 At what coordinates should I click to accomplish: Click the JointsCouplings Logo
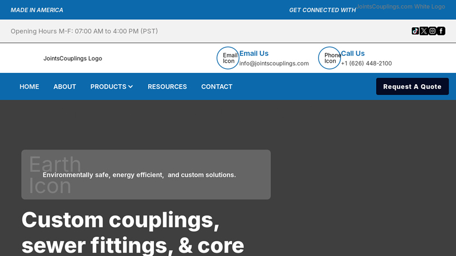click(73, 59)
